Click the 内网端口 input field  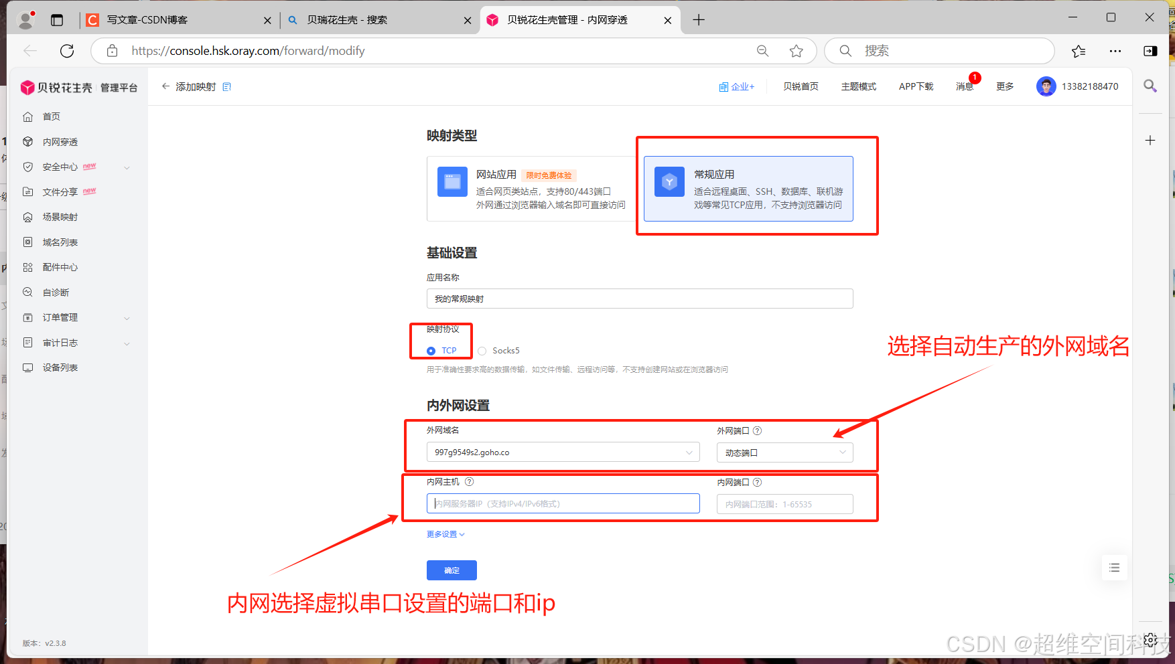click(785, 504)
